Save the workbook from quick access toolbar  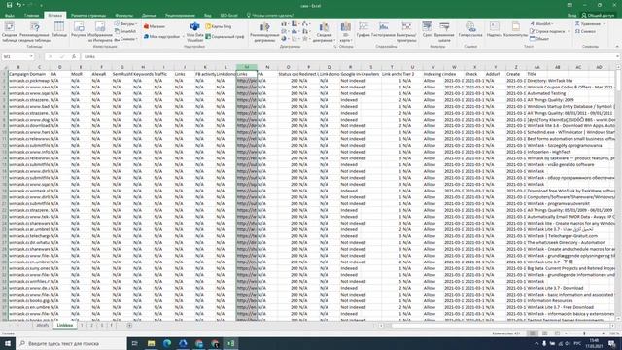[9, 5]
